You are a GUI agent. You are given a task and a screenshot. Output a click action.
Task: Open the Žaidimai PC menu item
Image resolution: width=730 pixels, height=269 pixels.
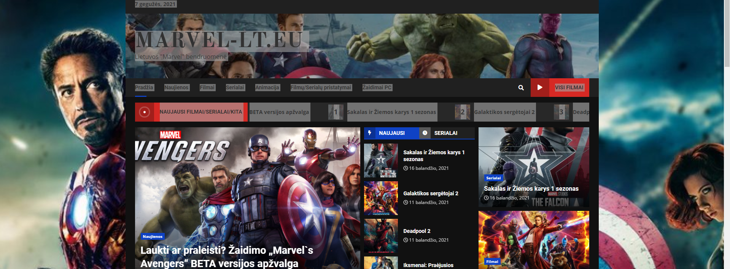click(377, 87)
